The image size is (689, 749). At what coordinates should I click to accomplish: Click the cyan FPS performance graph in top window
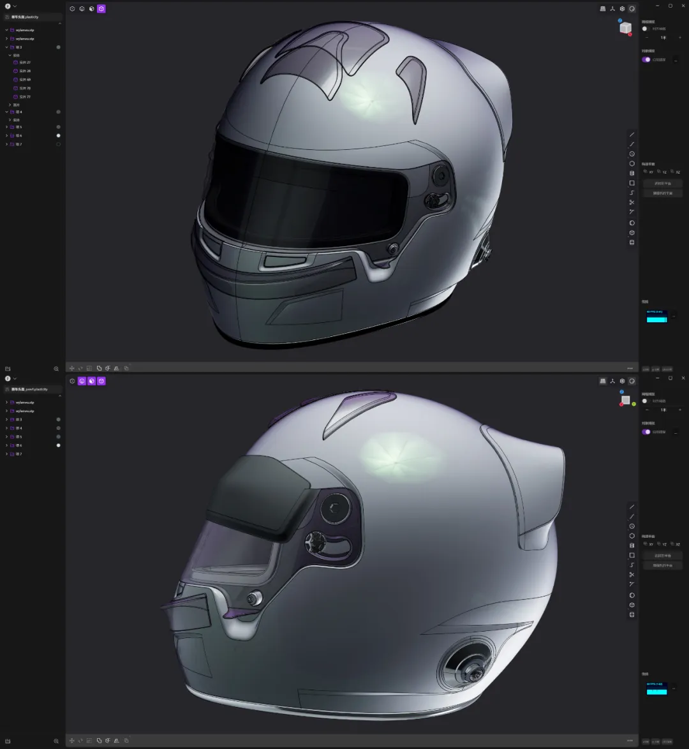click(x=656, y=316)
